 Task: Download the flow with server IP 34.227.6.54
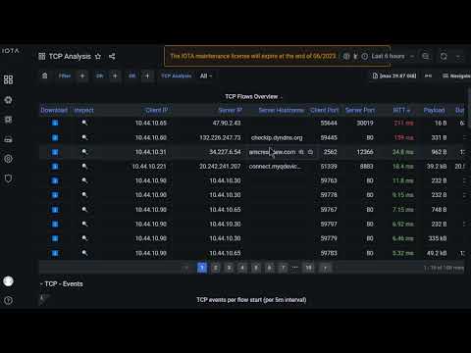click(55, 152)
